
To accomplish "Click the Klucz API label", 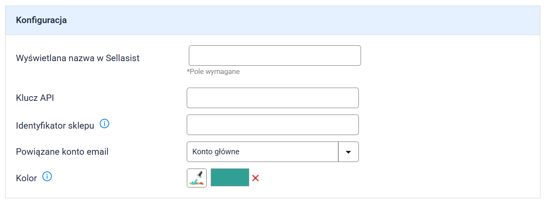I will 35,98.
